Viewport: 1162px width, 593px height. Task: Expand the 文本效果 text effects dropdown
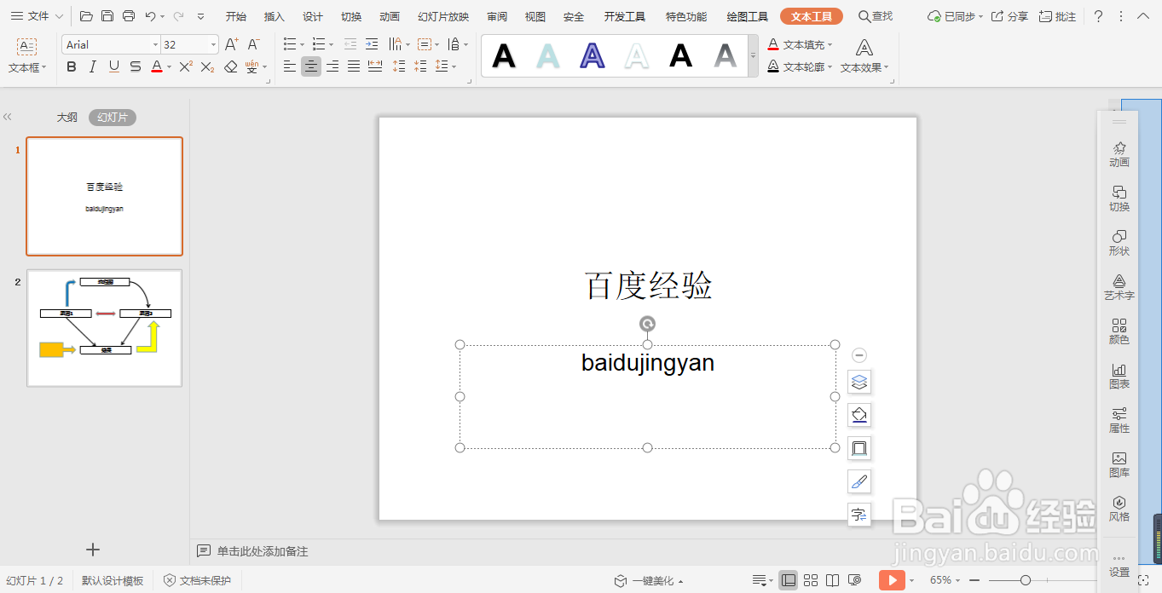(887, 67)
